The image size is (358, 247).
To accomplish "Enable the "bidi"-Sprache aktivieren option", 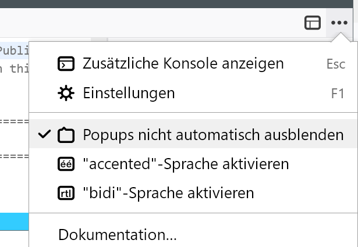I will coord(168,194).
